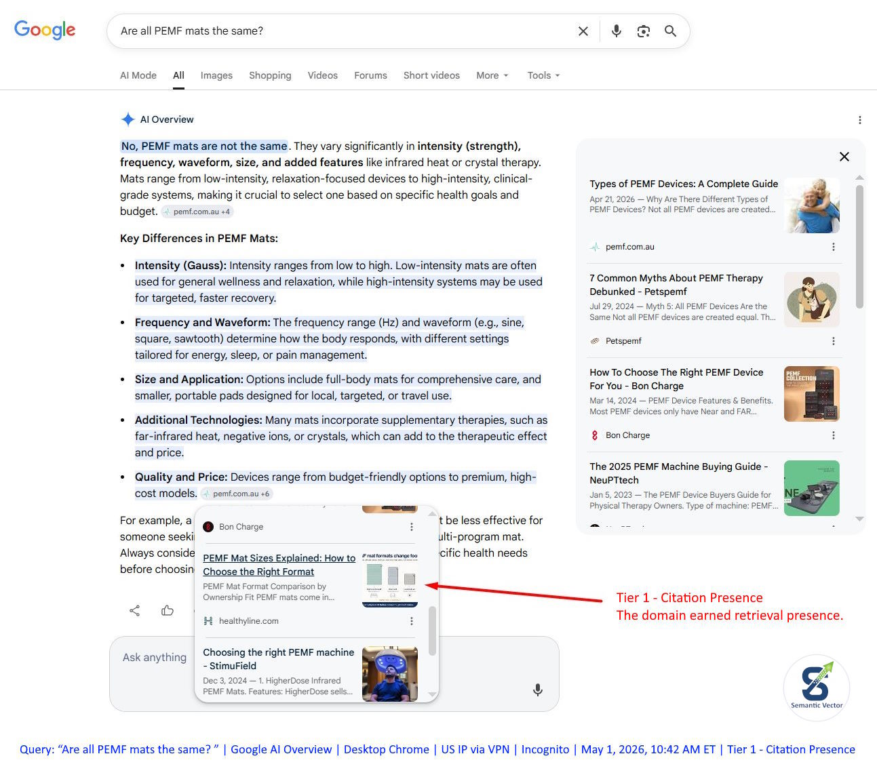Switch to the Images tab
877x775 pixels.
coord(216,75)
